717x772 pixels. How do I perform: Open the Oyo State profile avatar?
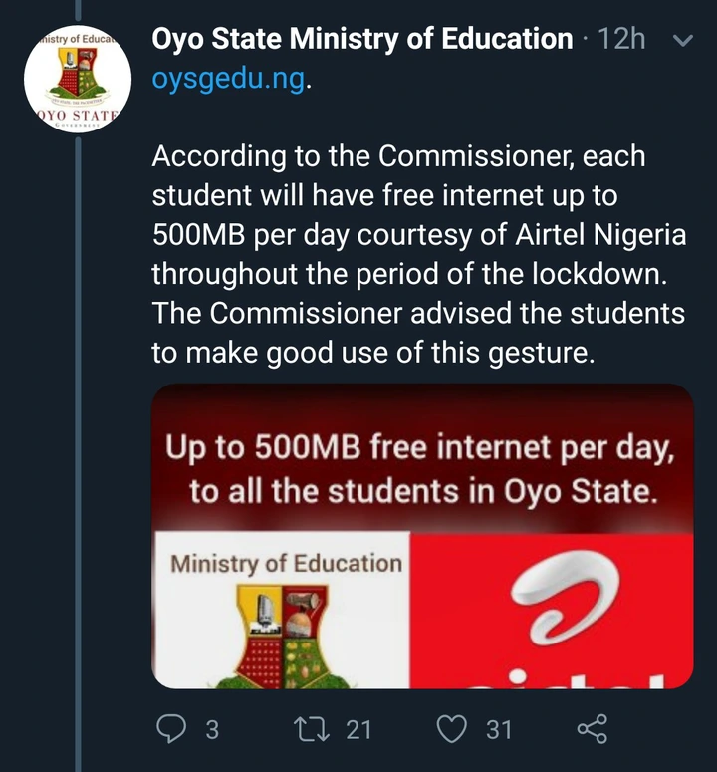[x=78, y=79]
